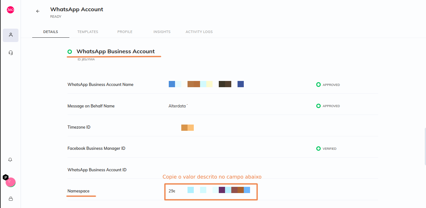Image resolution: width=426 pixels, height=208 pixels.
Task: Click the lock icon in sidebar
Action: pos(11,198)
